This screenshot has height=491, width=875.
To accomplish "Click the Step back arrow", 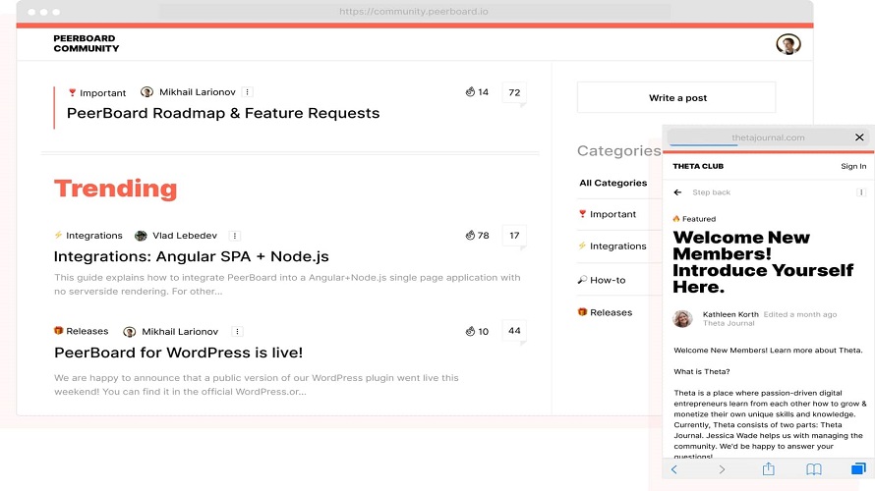I will point(677,192).
